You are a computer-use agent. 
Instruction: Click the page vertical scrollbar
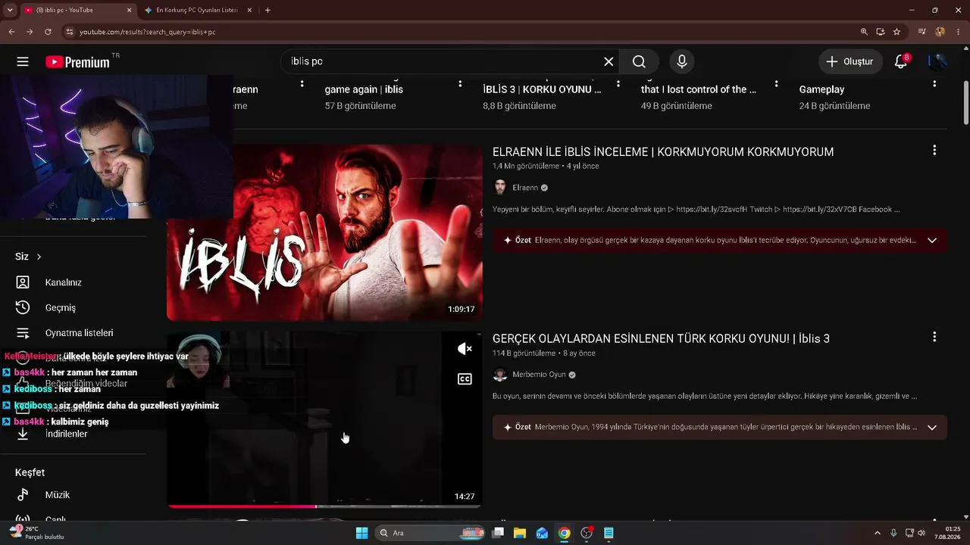click(x=966, y=102)
